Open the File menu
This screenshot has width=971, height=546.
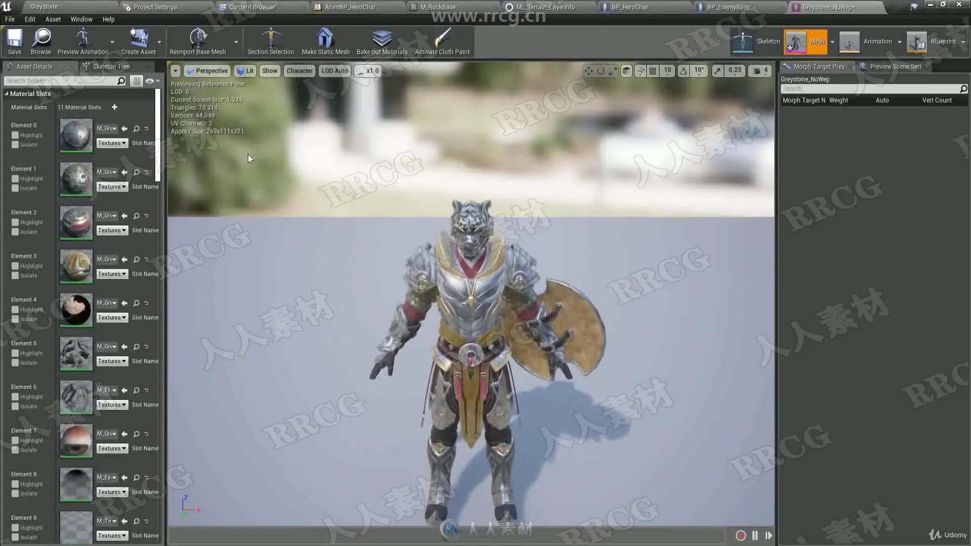[10, 19]
